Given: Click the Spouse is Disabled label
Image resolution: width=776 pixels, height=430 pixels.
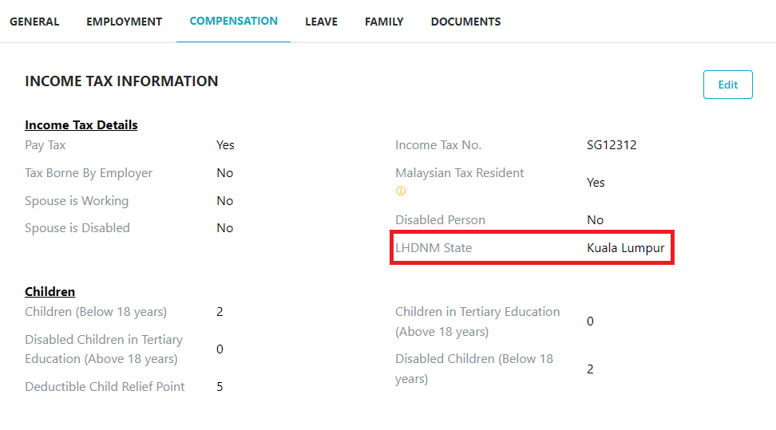Looking at the screenshot, I should pyautogui.click(x=77, y=228).
